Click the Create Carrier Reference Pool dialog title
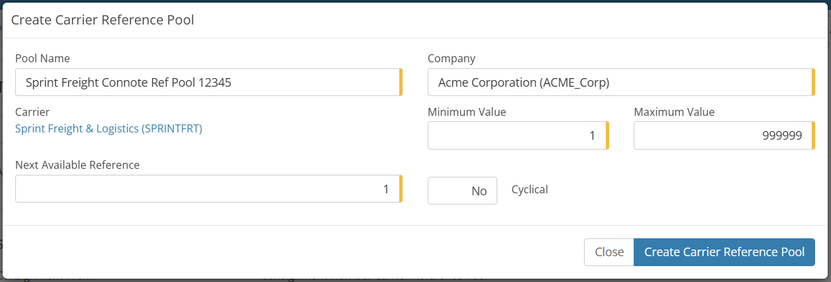Viewport: 831px width, 282px height. click(x=103, y=20)
